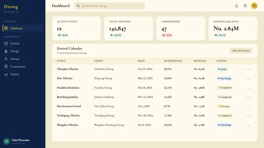Click the Commissions document icon
Image resolution: width=264 pixels, height=148 pixels.
coord(6,66)
